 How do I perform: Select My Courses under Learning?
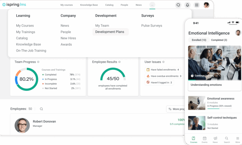tap(25, 26)
